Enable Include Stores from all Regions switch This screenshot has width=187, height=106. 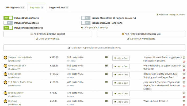[86, 18]
